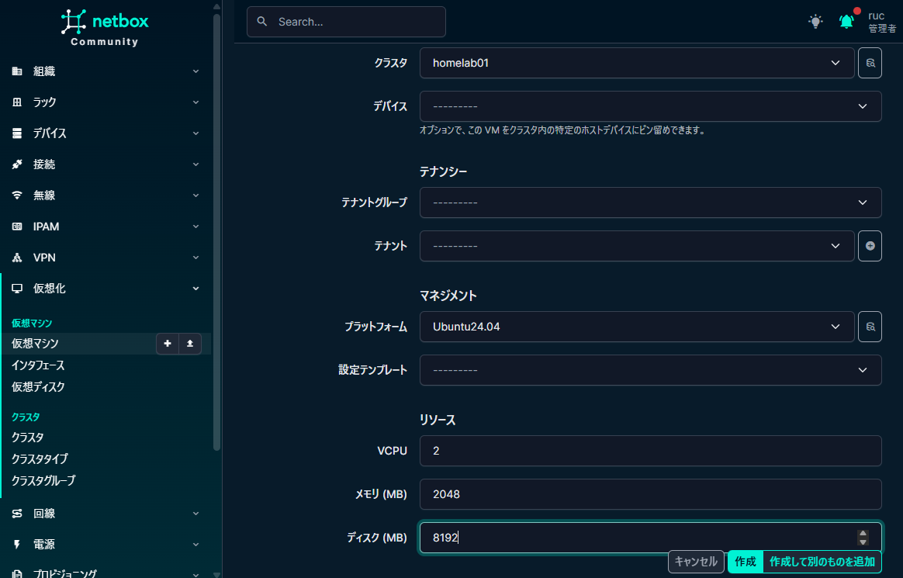This screenshot has width=903, height=578.
Task: Open the デバイス dropdown field
Action: click(651, 106)
